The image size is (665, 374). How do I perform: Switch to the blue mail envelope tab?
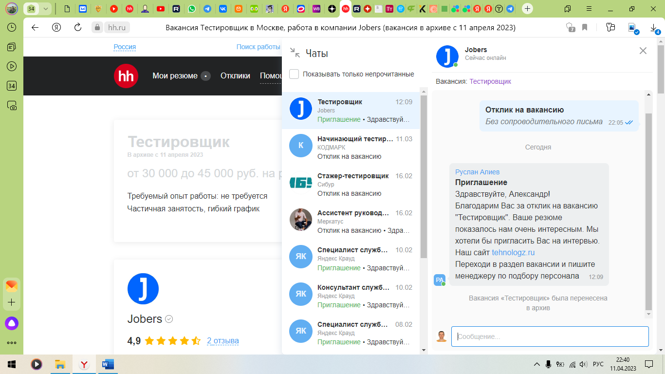[83, 9]
